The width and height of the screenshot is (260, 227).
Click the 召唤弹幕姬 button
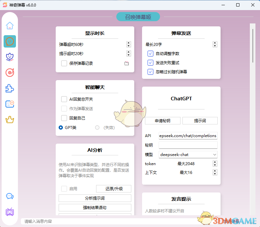[138, 17]
